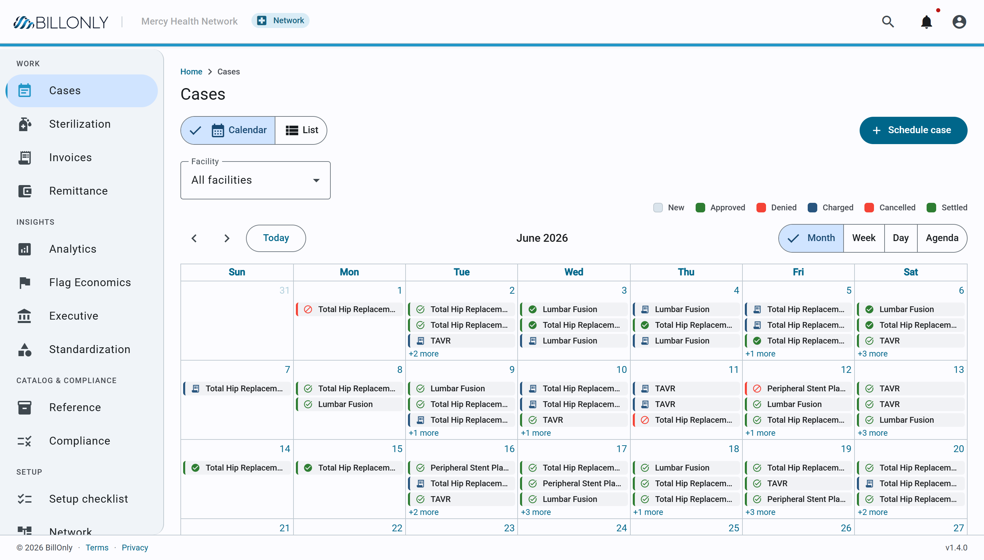Click the Network badge in header
Screen dimensions: 984x560
(x=281, y=21)
